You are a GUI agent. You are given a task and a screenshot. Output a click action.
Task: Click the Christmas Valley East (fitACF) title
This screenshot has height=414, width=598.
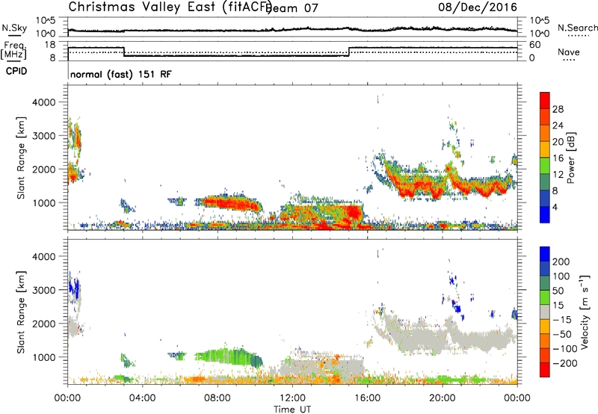[x=170, y=7]
